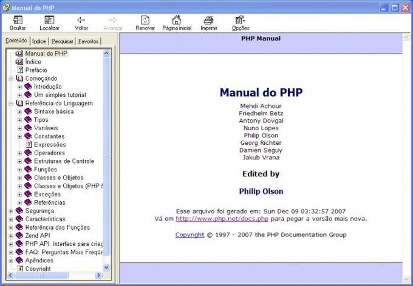Click the Manual do PHP window title icon
Screen dimensions: 413x286
[6, 7]
